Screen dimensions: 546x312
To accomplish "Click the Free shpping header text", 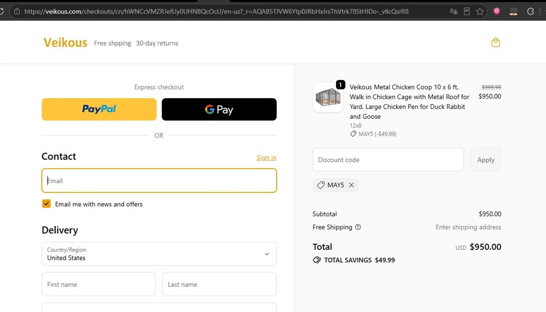I will coord(112,43).
